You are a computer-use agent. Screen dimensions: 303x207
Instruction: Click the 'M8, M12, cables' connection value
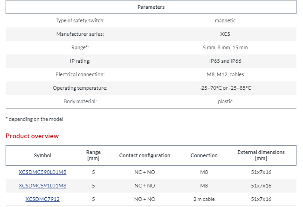coord(225,74)
